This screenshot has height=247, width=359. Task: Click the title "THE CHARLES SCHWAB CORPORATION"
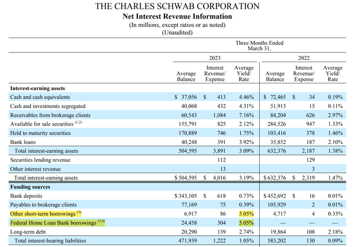coord(177,6)
